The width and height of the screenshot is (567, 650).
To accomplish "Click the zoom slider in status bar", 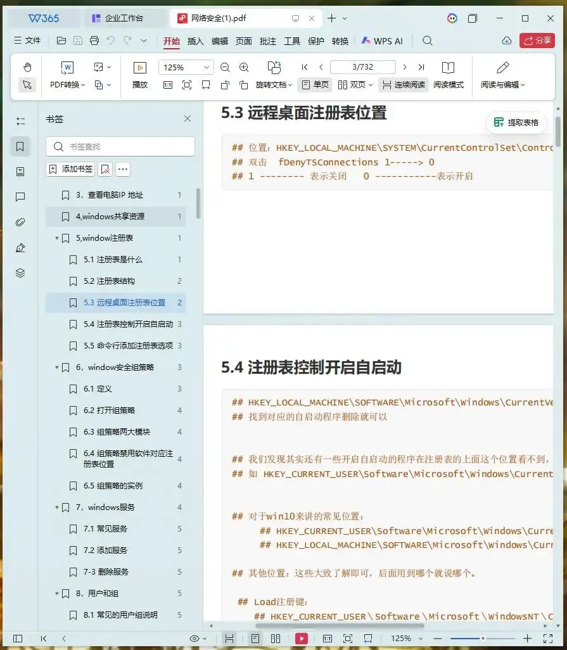I will tap(483, 639).
